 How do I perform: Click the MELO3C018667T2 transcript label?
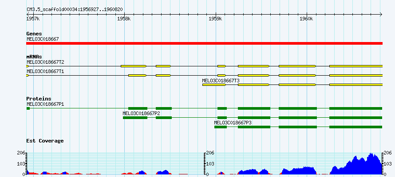coord(45,62)
